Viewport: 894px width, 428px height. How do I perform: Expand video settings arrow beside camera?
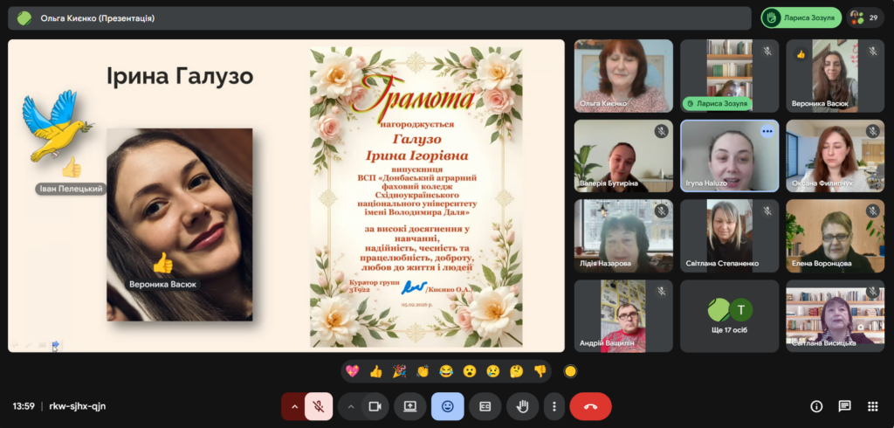(351, 406)
